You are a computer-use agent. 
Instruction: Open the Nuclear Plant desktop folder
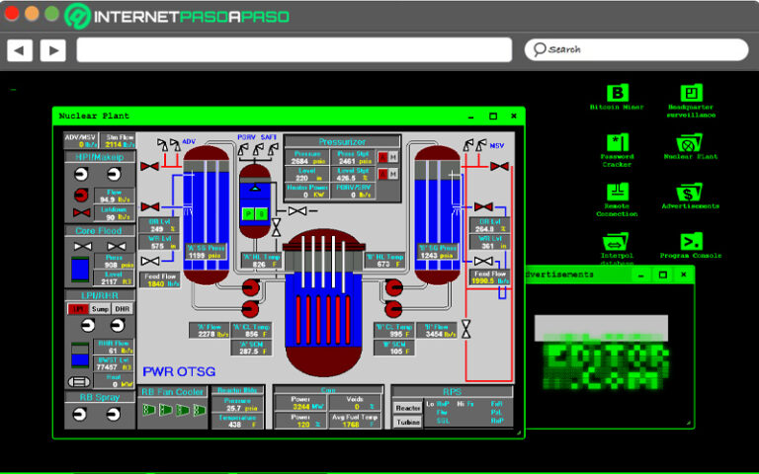click(x=691, y=143)
